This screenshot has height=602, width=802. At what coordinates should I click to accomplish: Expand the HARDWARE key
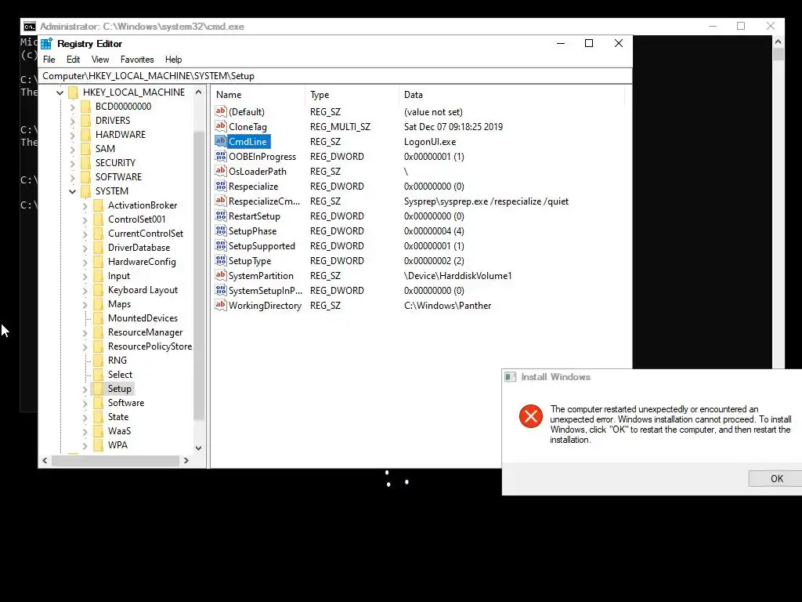click(73, 135)
